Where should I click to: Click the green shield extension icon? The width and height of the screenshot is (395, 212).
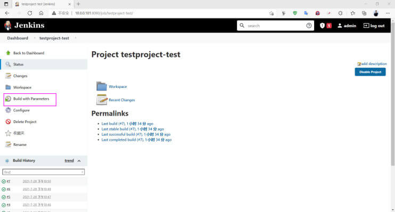(x=295, y=13)
